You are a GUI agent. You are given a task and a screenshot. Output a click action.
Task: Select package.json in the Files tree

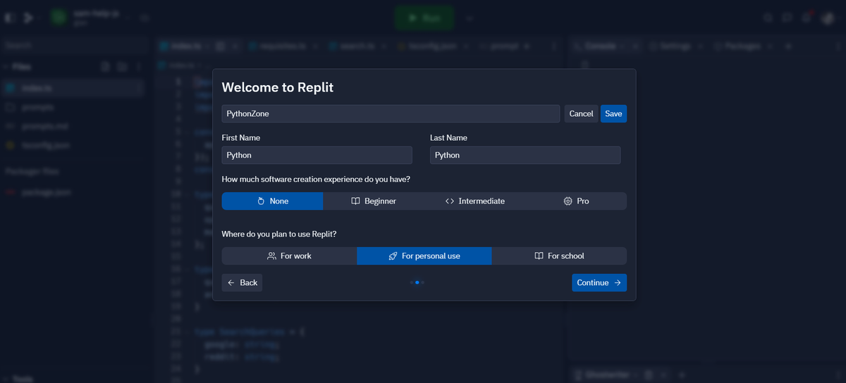click(73, 192)
